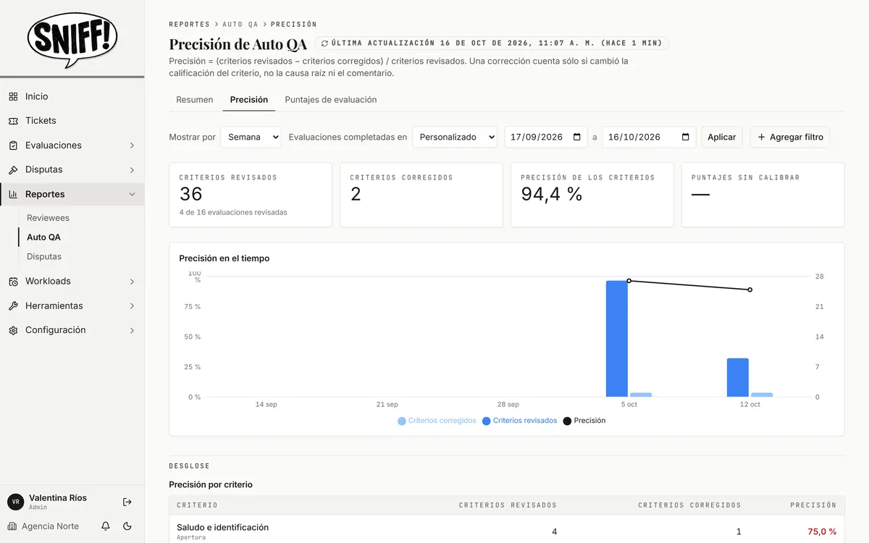This screenshot has width=869, height=543.
Task: Open Disputas report under Reportes
Action: [x=44, y=256]
